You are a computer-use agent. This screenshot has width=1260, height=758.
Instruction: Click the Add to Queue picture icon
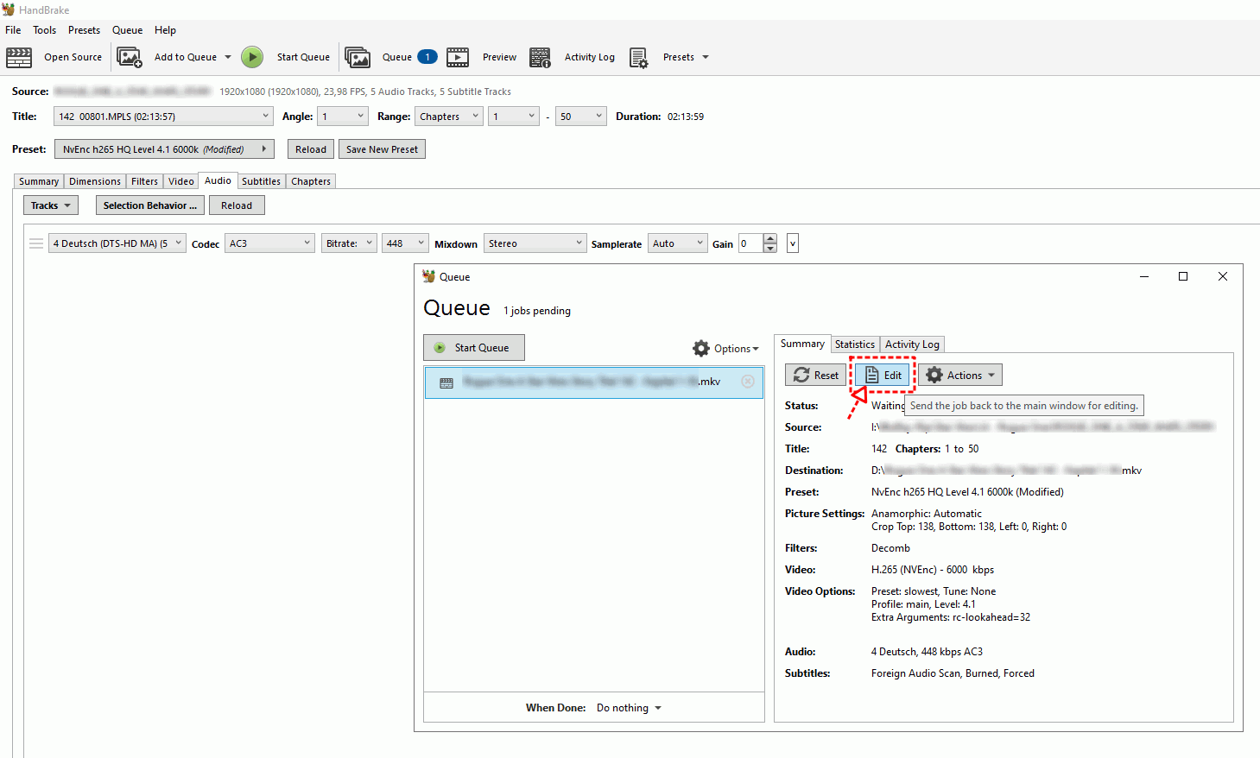coord(130,57)
